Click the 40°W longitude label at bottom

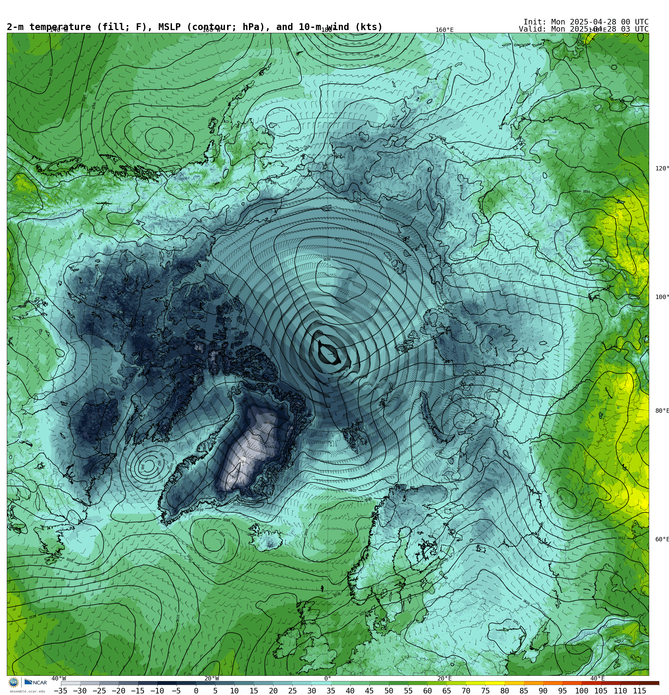tap(59, 678)
